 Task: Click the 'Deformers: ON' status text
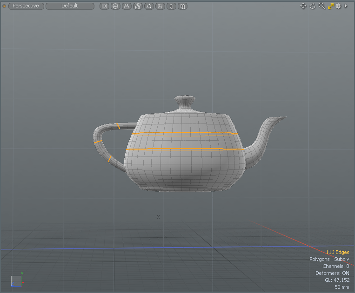pos(332,273)
